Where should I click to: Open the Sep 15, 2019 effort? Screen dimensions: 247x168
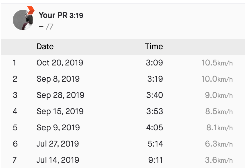click(x=60, y=111)
